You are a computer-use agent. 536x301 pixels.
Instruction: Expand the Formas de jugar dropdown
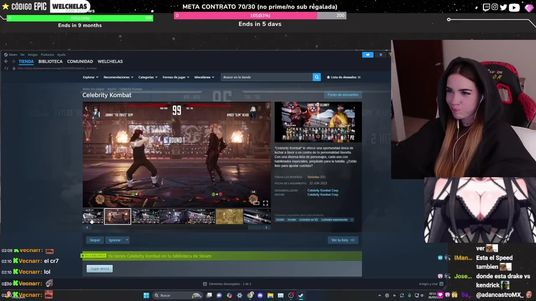click(x=176, y=77)
